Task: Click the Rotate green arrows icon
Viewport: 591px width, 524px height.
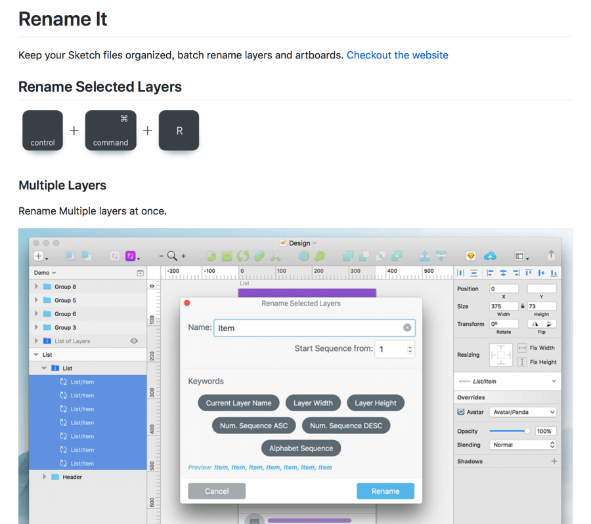Action: click(243, 256)
